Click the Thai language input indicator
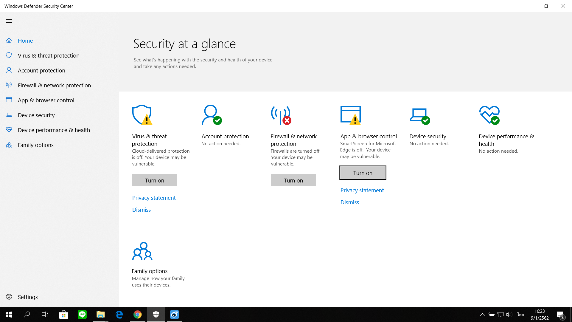The height and width of the screenshot is (322, 572). point(520,314)
